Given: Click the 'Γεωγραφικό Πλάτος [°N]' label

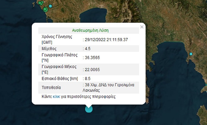Looking at the screenshot, I should (x=60, y=57).
